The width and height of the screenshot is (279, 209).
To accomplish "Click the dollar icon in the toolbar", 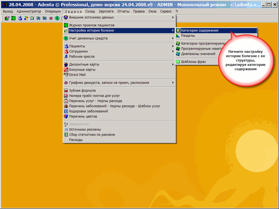I will 57,18.
